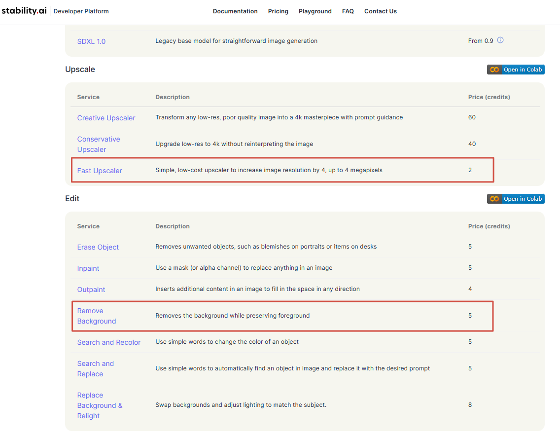This screenshot has width=560, height=435.
Task: Open the Documentation menu item
Action: point(235,11)
